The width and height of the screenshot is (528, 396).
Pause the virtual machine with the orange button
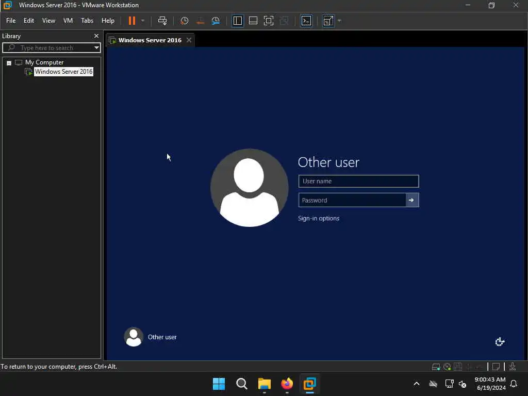pyautogui.click(x=131, y=21)
